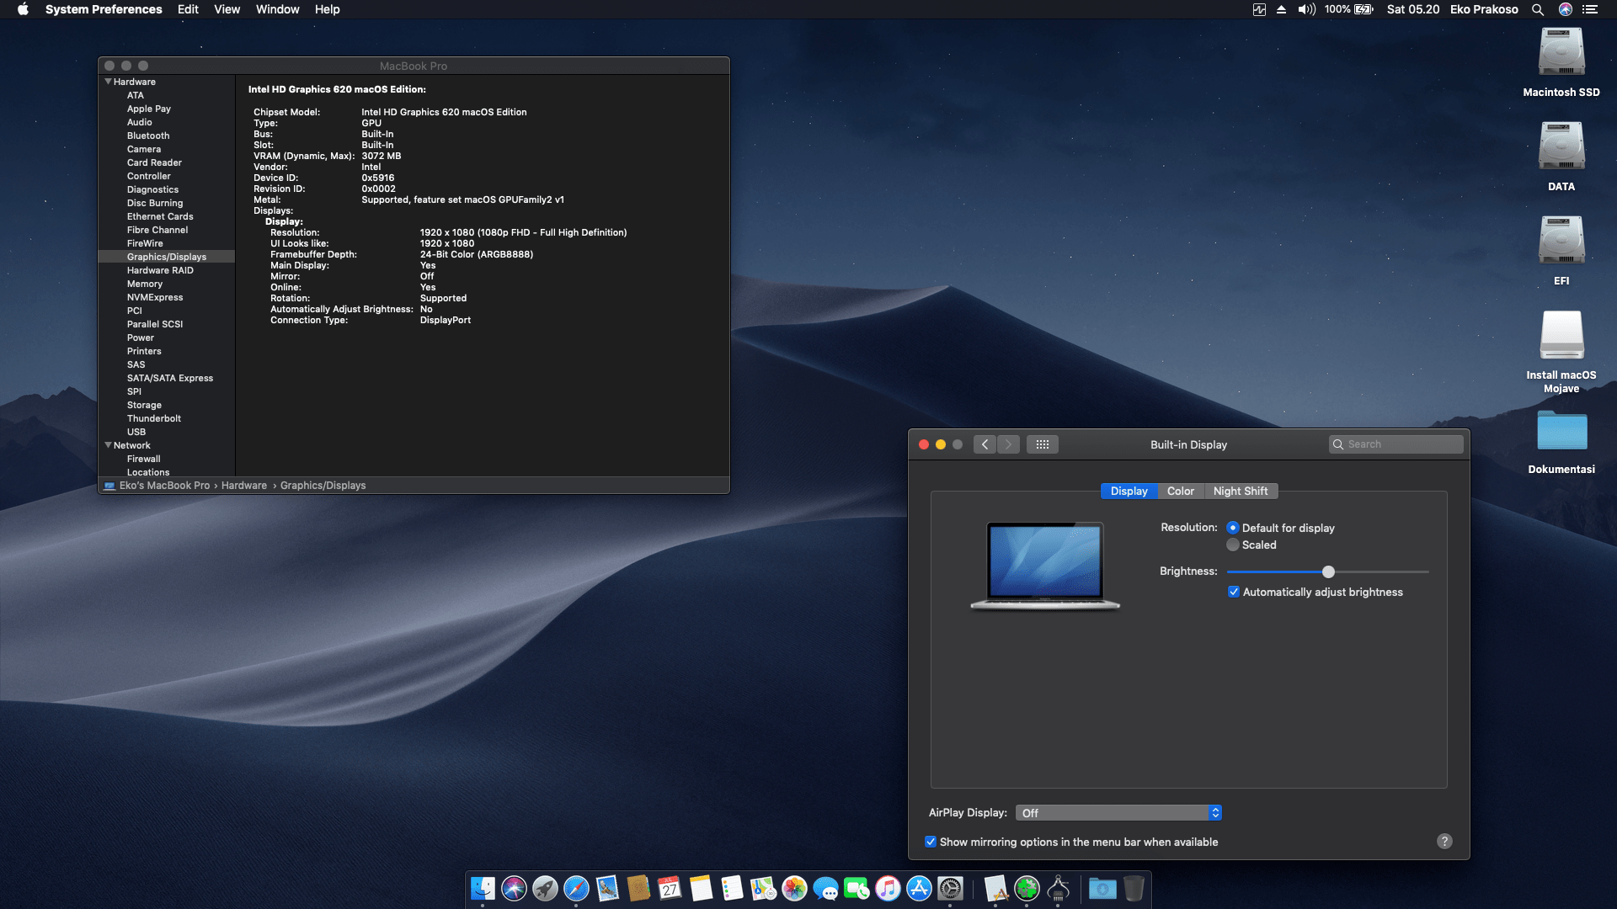Click the Brightness slider knob
The height and width of the screenshot is (909, 1617).
[1328, 571]
